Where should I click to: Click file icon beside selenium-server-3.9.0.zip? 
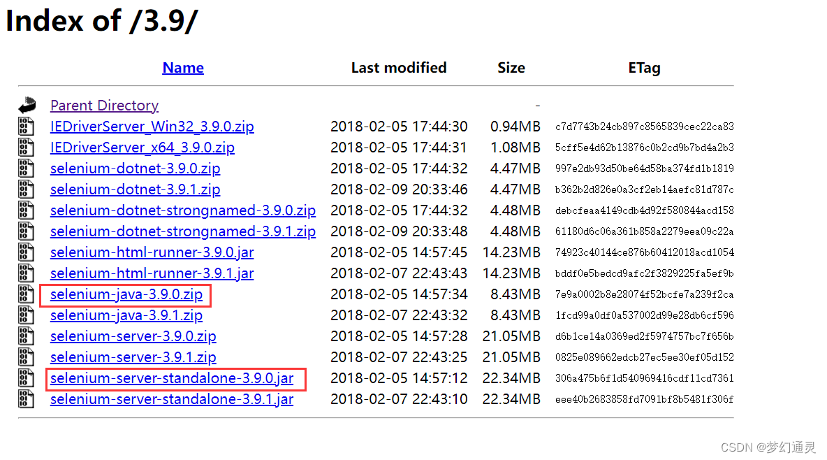pyautogui.click(x=26, y=336)
